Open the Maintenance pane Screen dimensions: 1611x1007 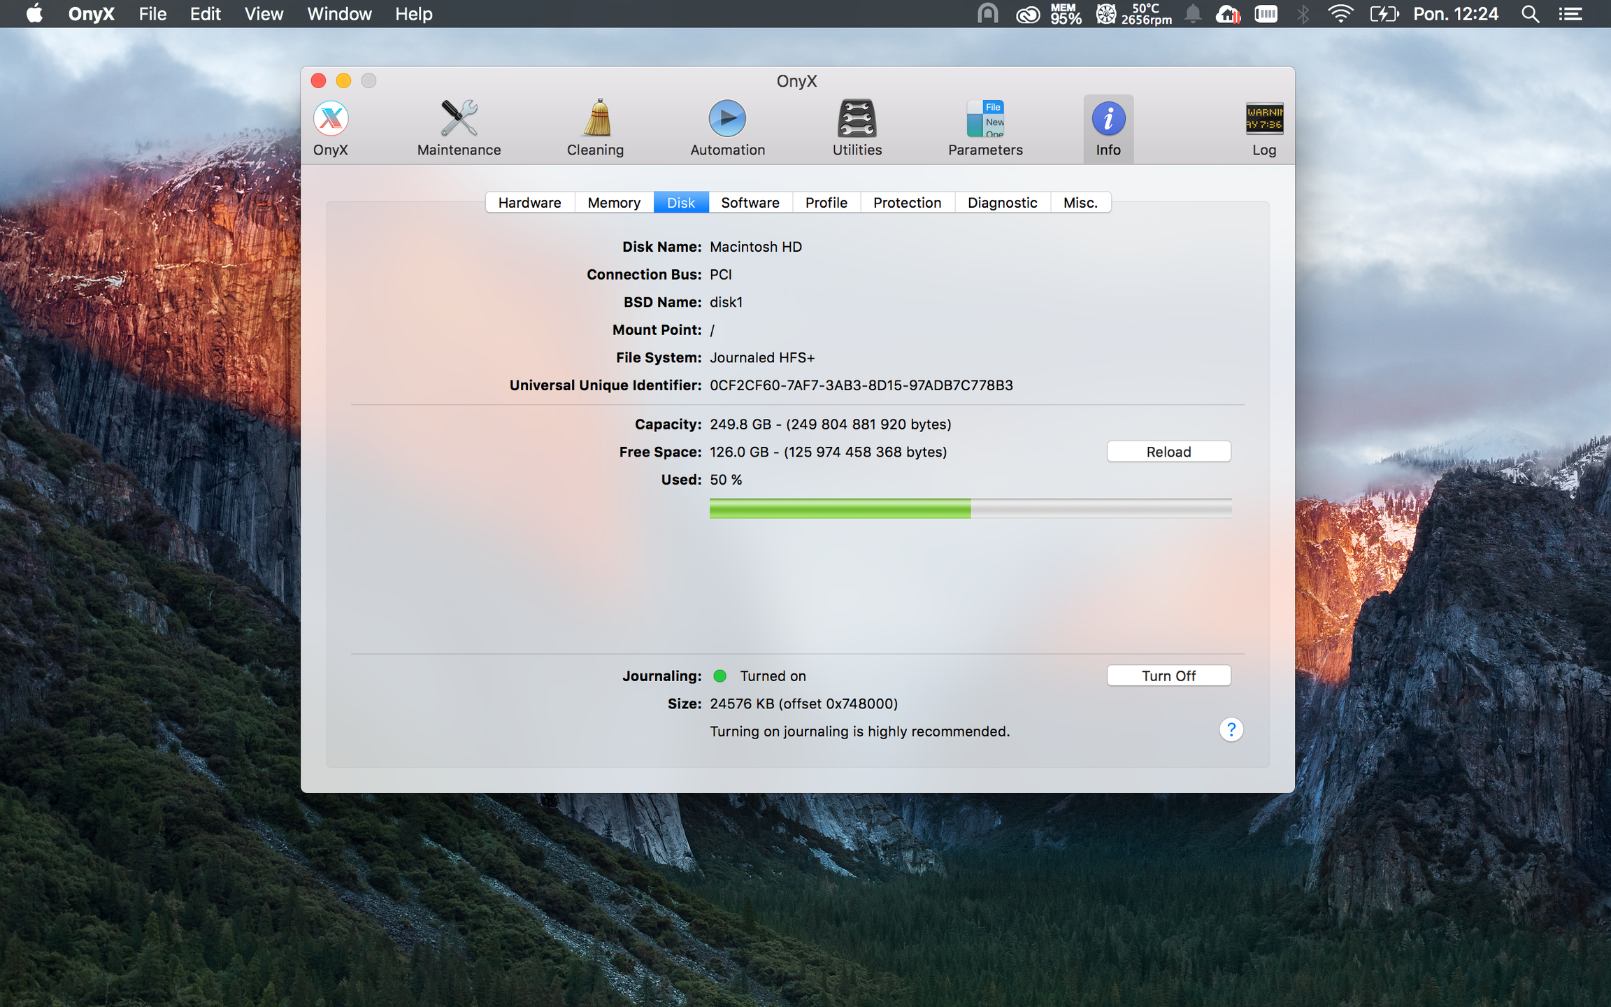pos(459,129)
